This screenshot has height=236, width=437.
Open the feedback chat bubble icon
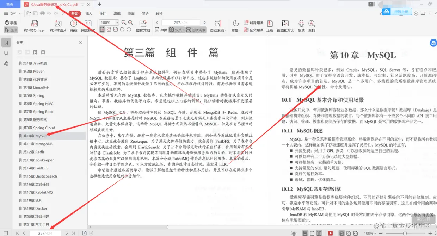[423, 14]
